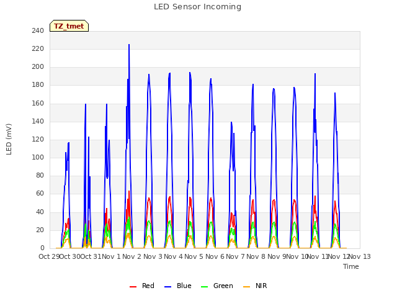This screenshot has height=298, width=397.
Task: Click the y-axis tick '200'
Action: (x=38, y=67)
